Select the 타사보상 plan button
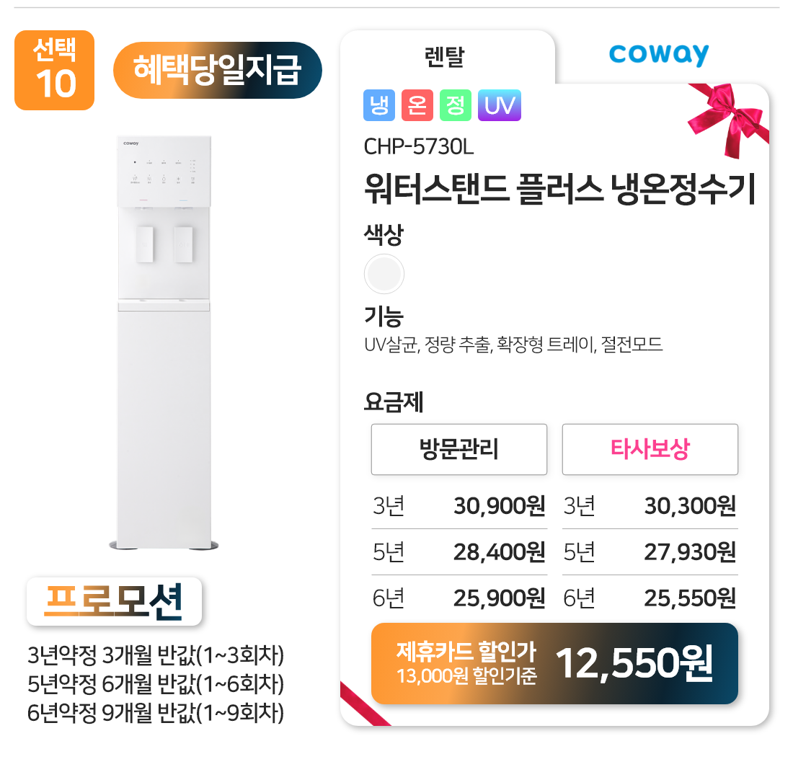This screenshot has height=767, width=793. click(650, 449)
